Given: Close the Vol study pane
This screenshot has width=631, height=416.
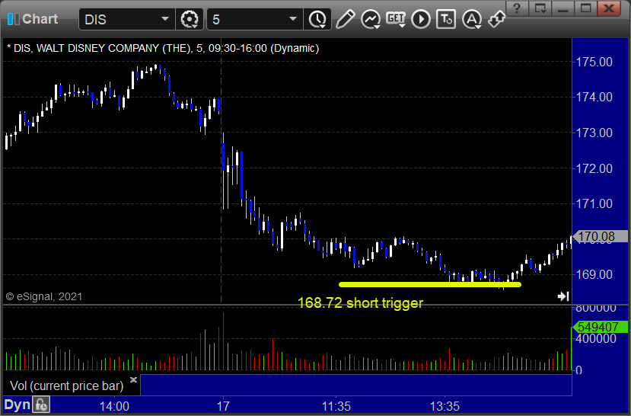Looking at the screenshot, I should [x=134, y=379].
